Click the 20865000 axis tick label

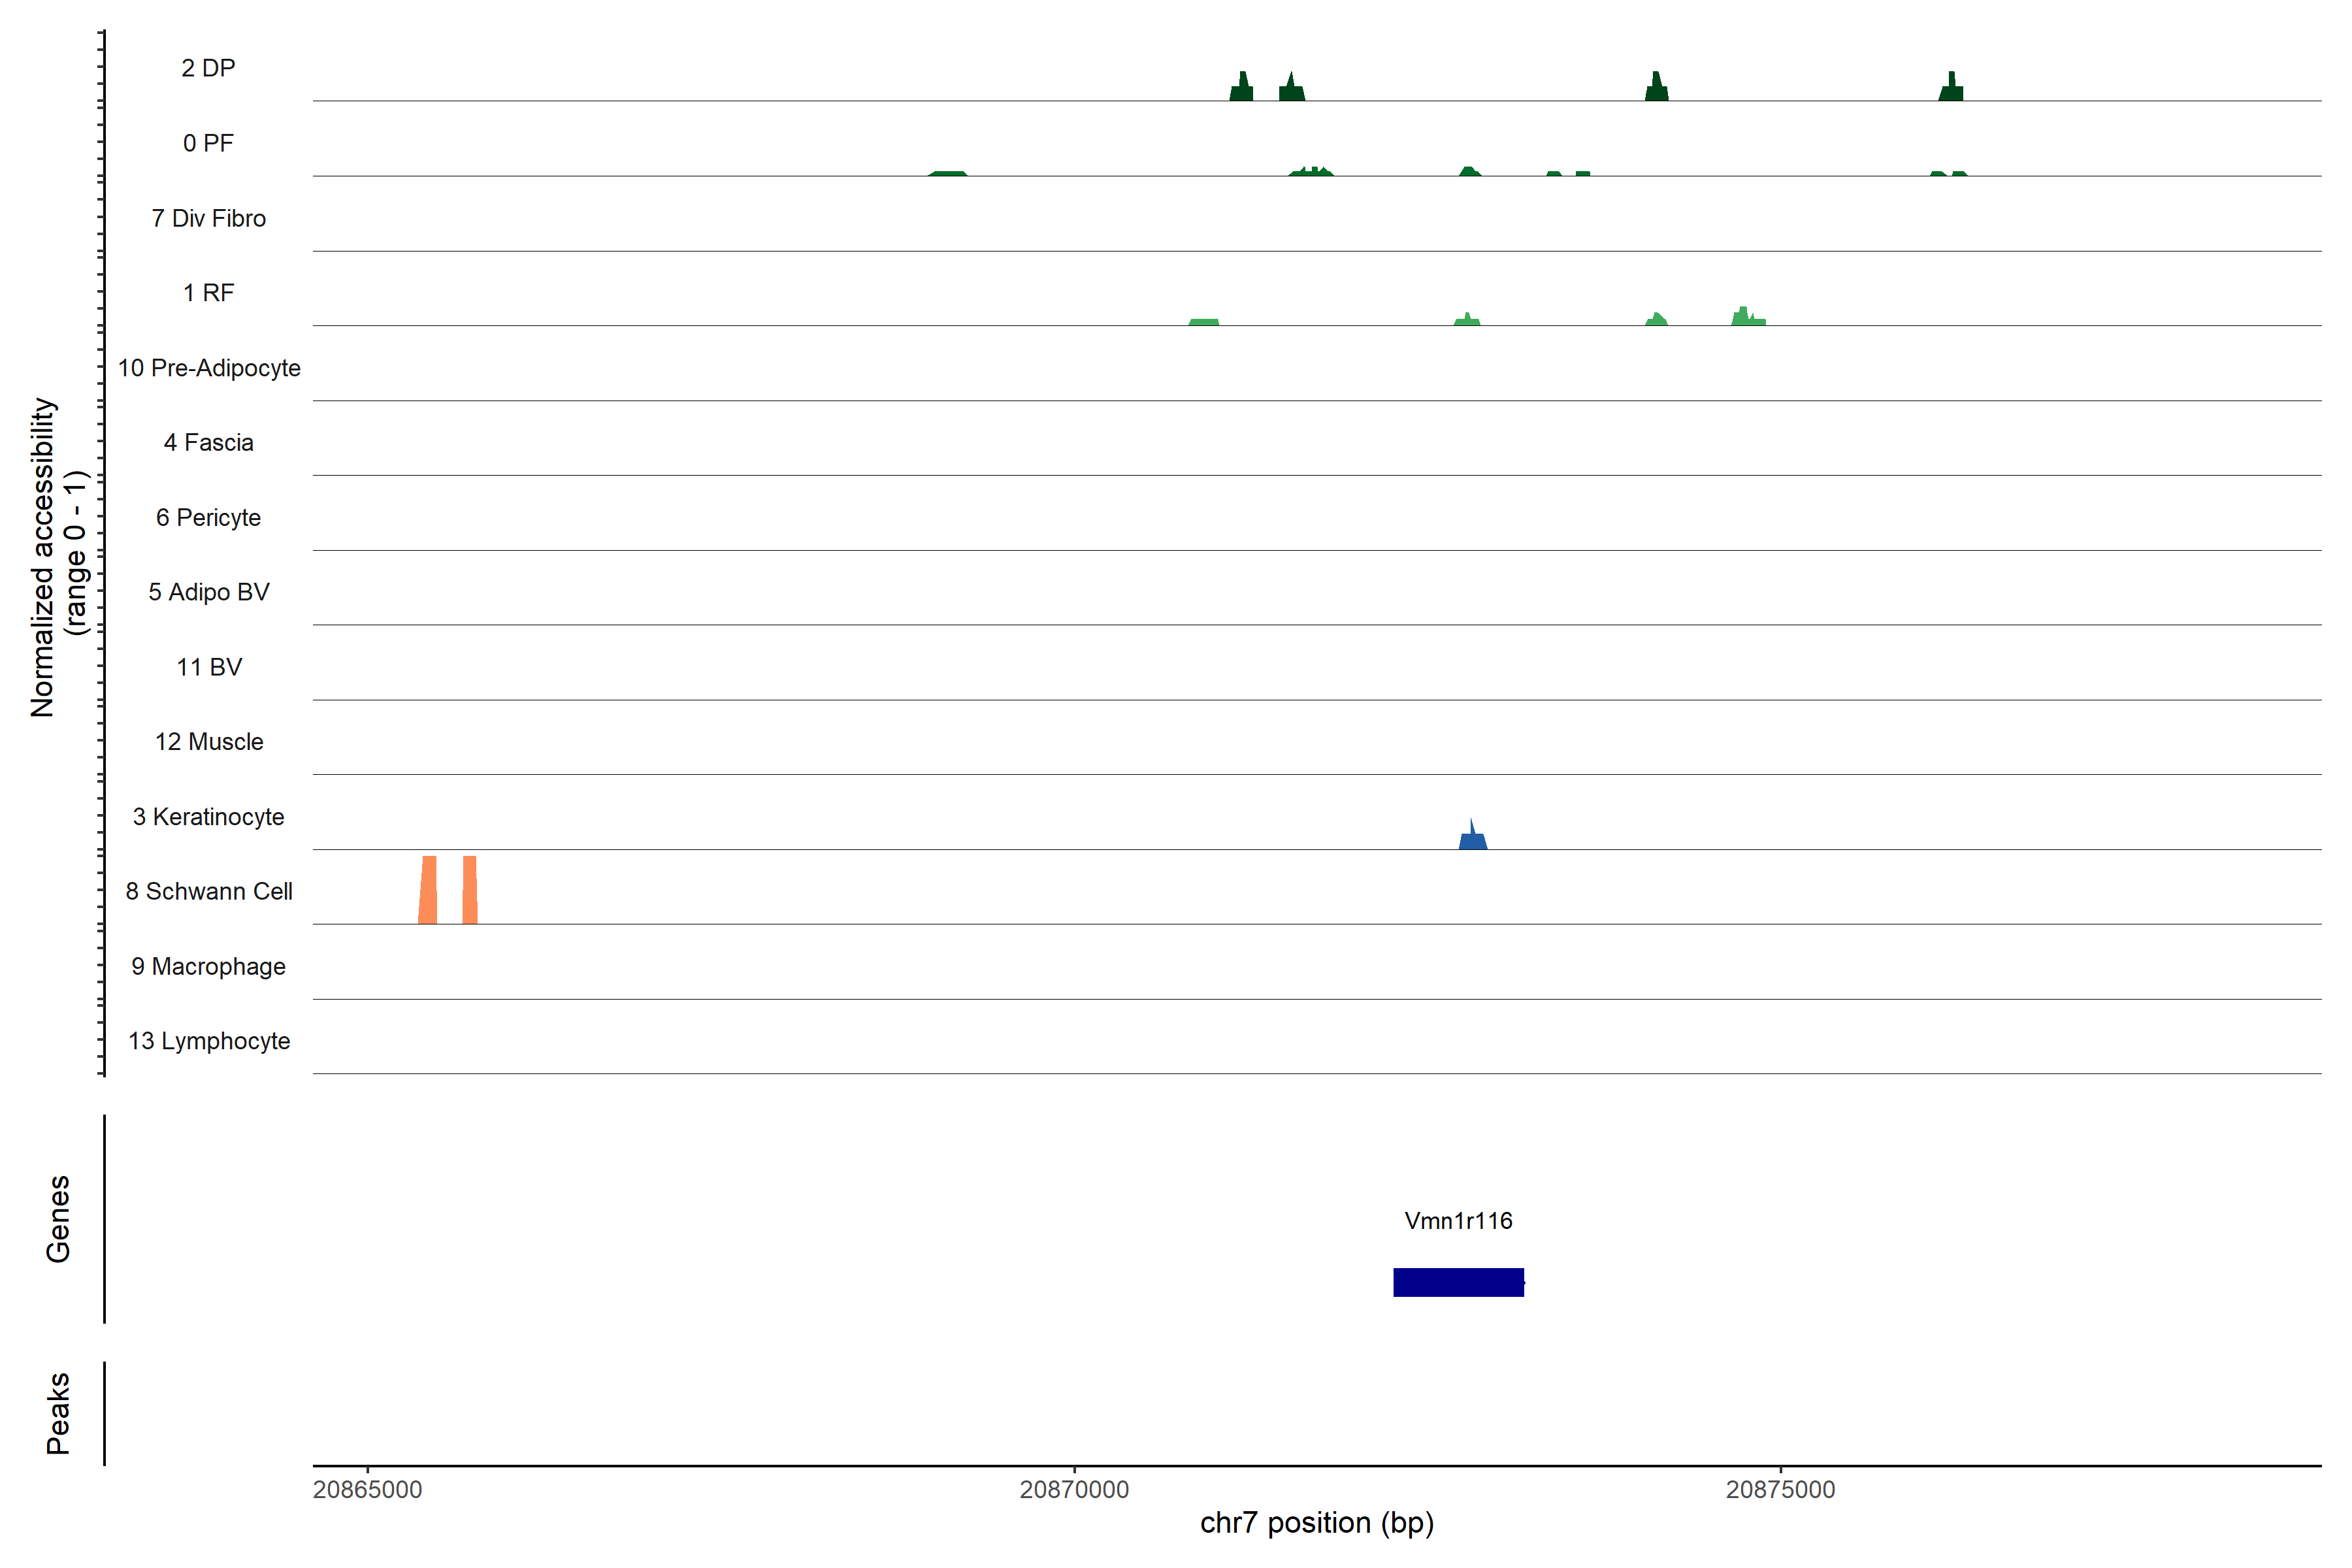(x=367, y=1489)
